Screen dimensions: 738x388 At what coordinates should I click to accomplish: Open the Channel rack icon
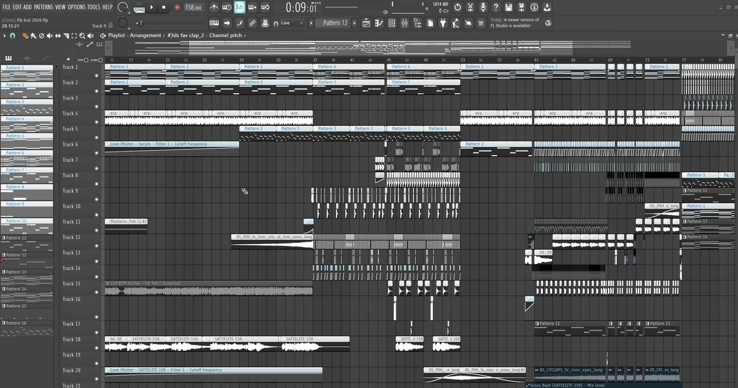[x=391, y=23]
